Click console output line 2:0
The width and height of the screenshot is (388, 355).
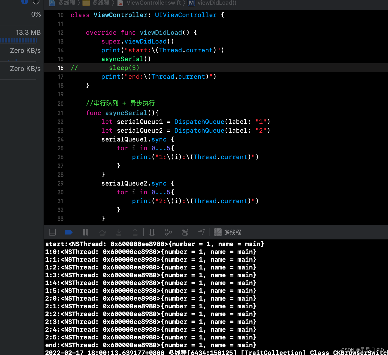point(151,299)
